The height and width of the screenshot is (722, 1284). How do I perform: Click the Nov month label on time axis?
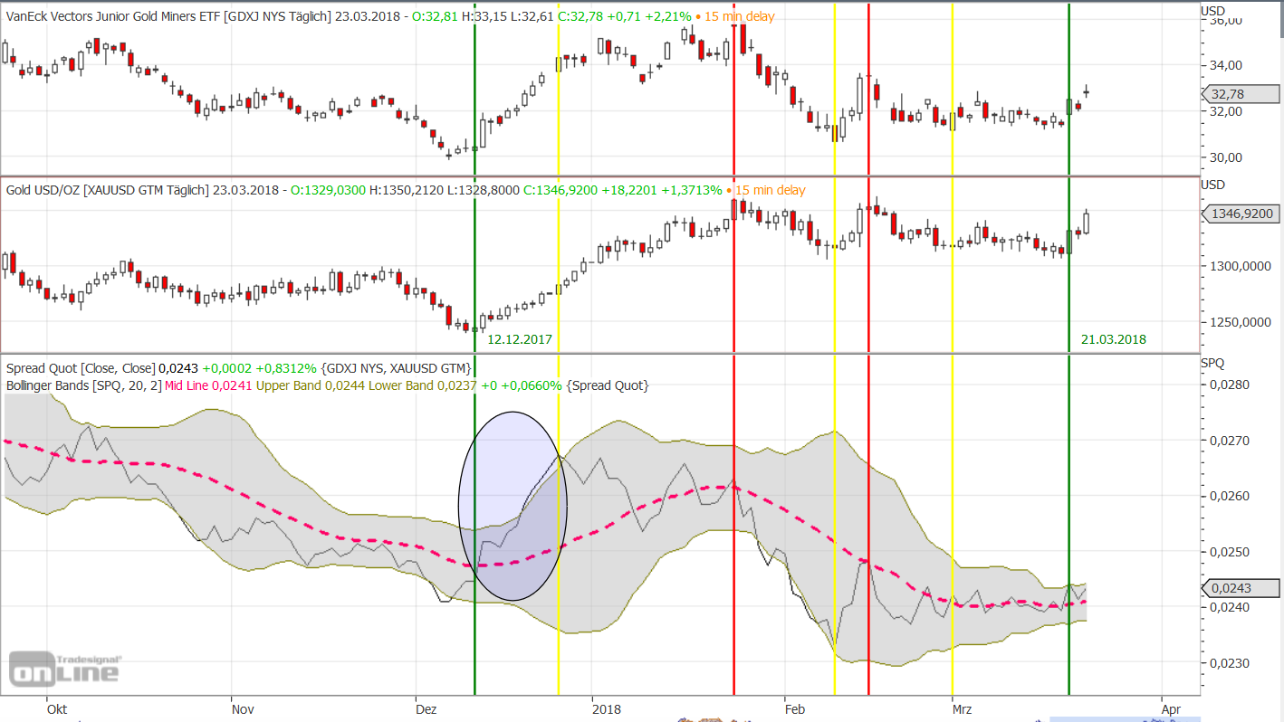(x=243, y=709)
